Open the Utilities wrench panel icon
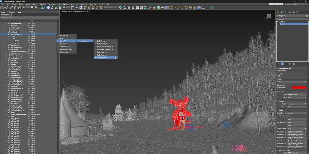This screenshot has width=309, height=154. coord(297,12)
